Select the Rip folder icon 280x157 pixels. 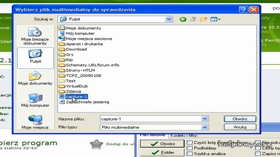click(62, 60)
